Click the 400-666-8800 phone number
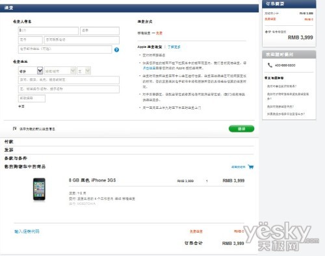Image resolution: width=325 pixels, height=256 pixels. coord(285,65)
